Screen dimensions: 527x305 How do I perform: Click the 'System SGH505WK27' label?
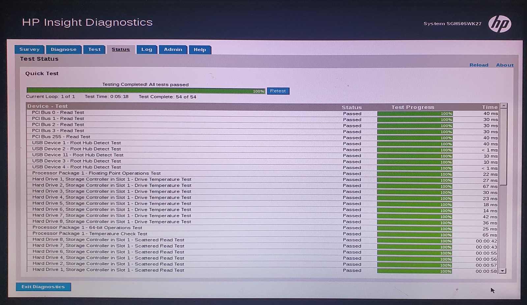pos(453,24)
